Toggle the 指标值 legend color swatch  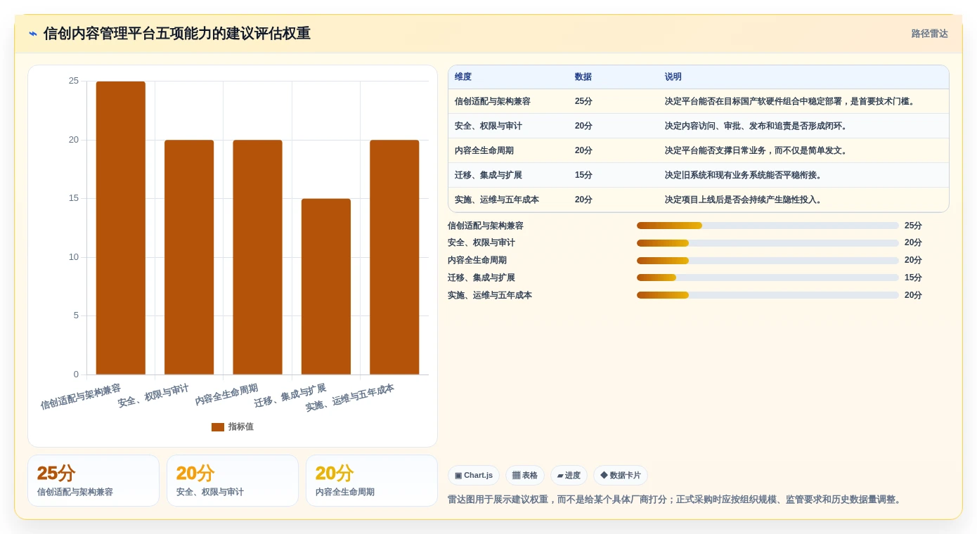[x=218, y=427]
